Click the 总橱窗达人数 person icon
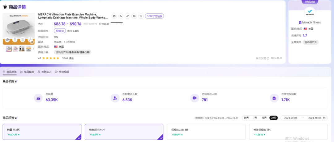This screenshot has height=142, width=334. click(115, 98)
